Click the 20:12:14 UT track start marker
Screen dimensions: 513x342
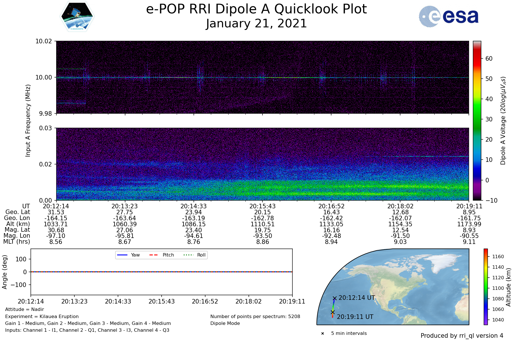click(x=335, y=298)
